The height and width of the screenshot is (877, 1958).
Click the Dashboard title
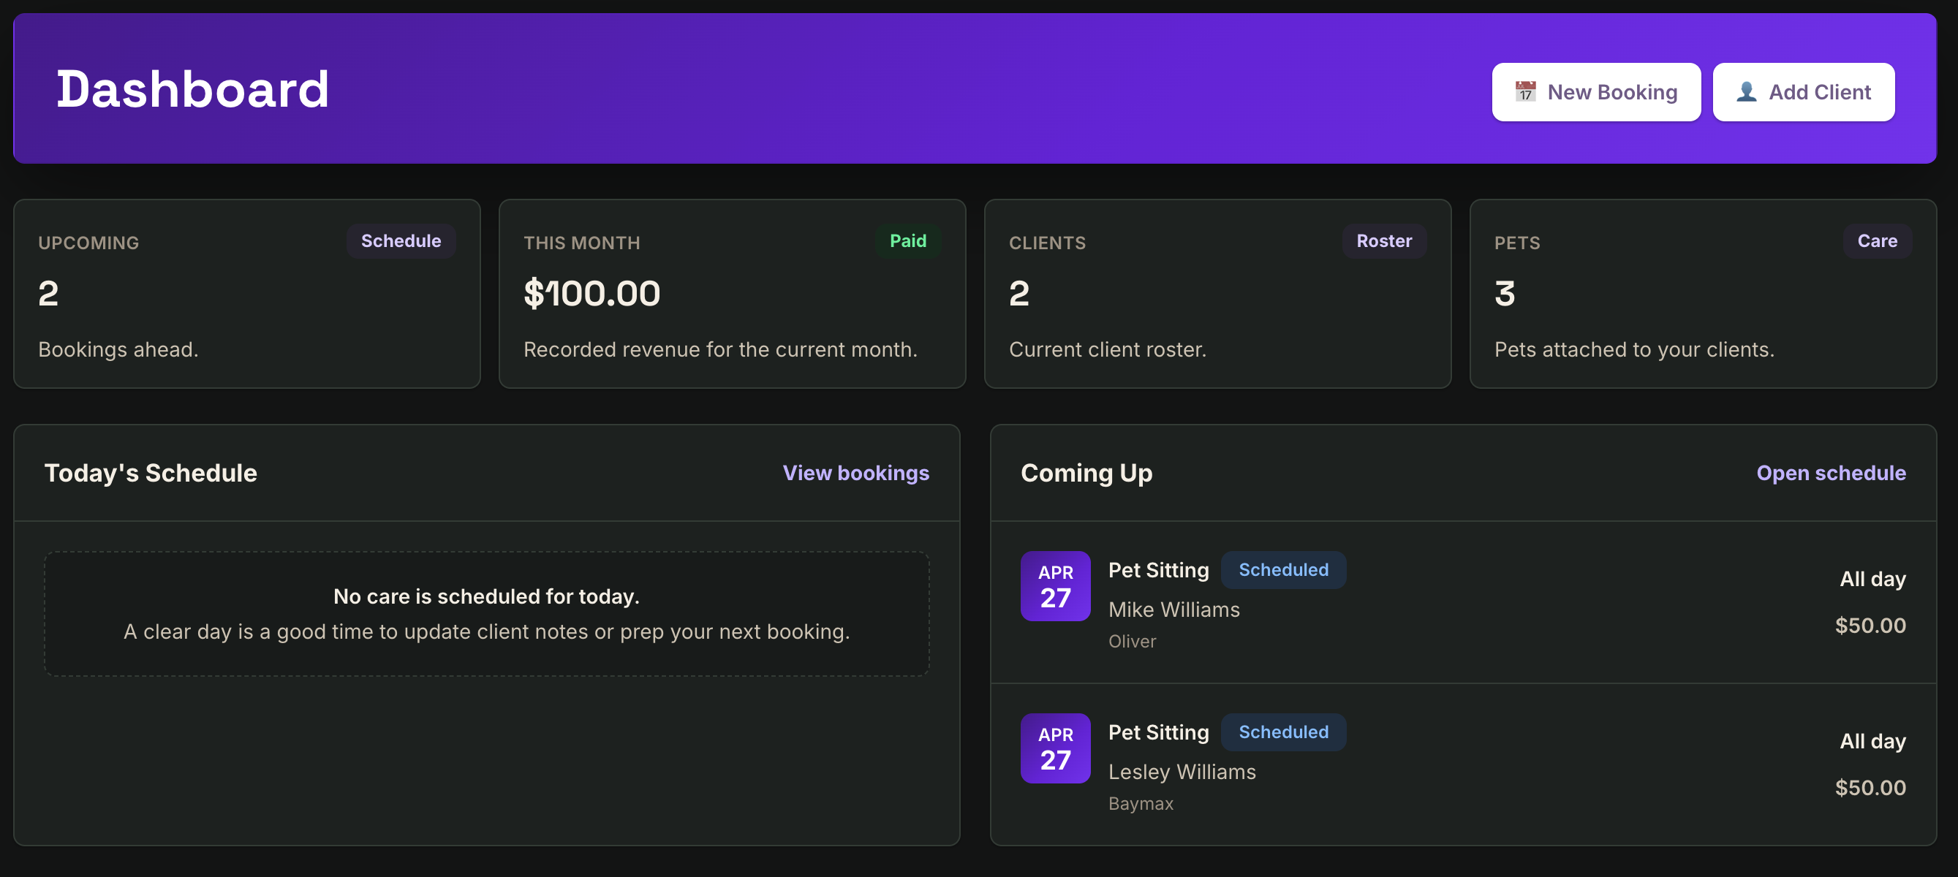(x=192, y=89)
